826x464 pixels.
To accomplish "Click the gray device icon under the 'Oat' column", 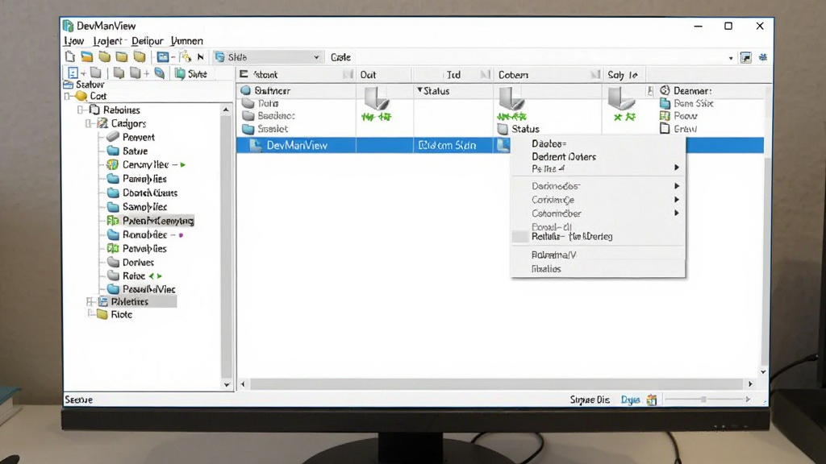I will [x=376, y=98].
